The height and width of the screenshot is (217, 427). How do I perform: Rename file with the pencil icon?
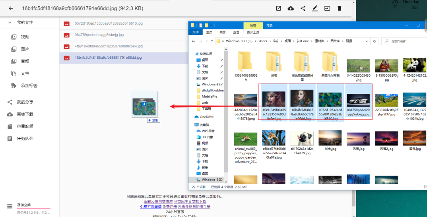pyautogui.click(x=315, y=8)
